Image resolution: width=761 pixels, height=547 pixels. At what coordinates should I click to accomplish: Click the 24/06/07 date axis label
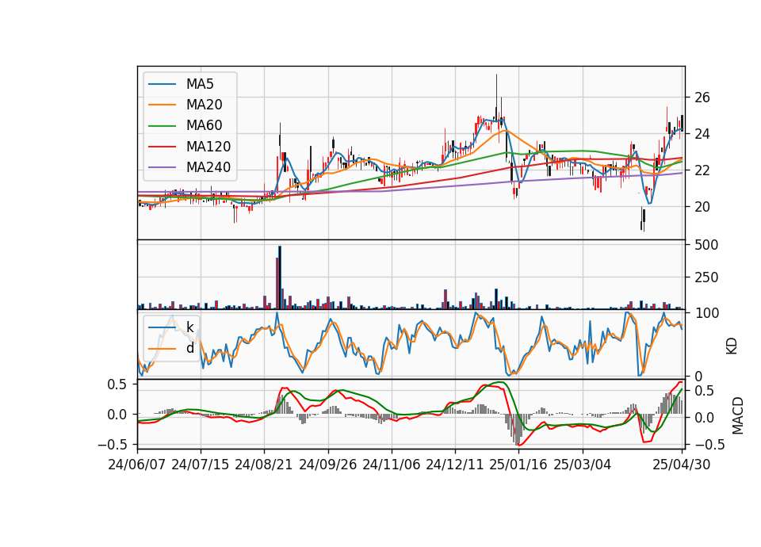(x=137, y=465)
